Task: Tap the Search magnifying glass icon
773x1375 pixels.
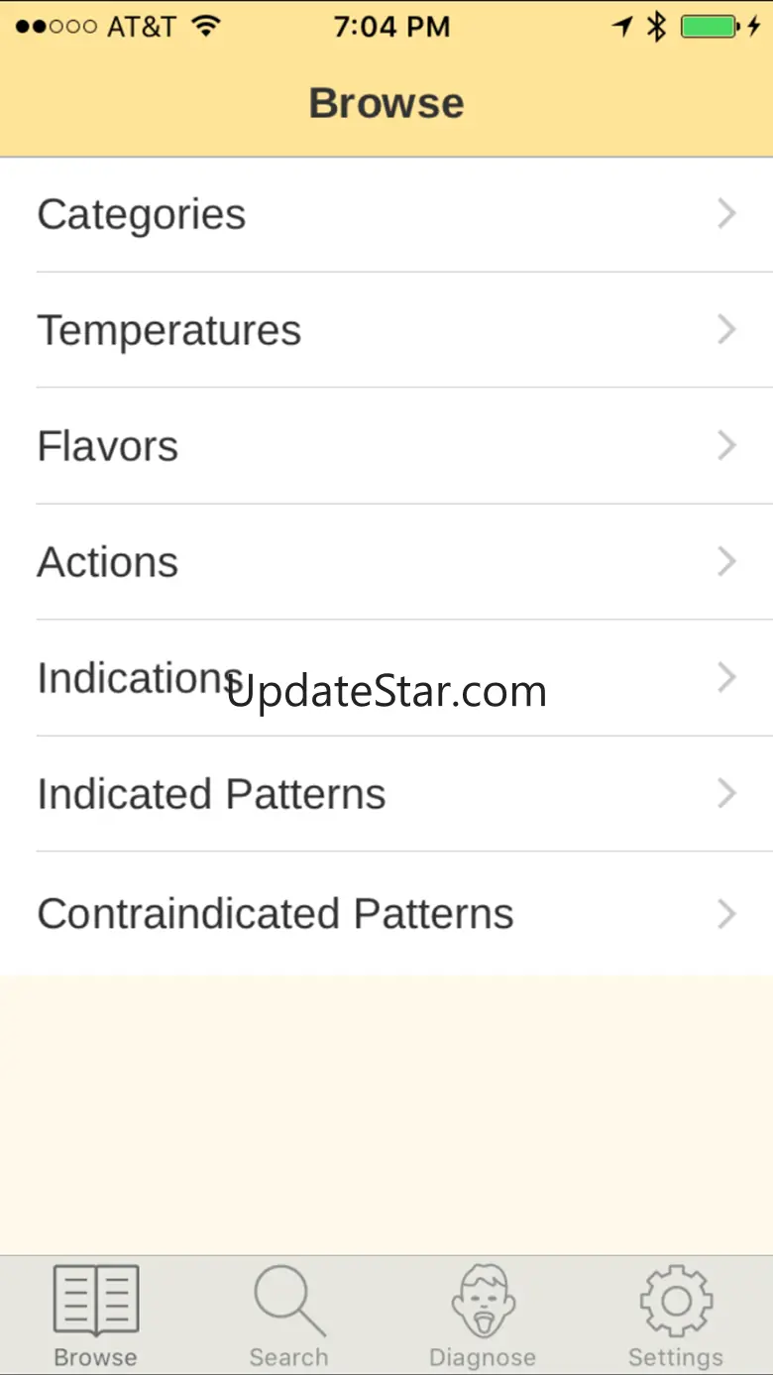Action: click(x=288, y=1300)
